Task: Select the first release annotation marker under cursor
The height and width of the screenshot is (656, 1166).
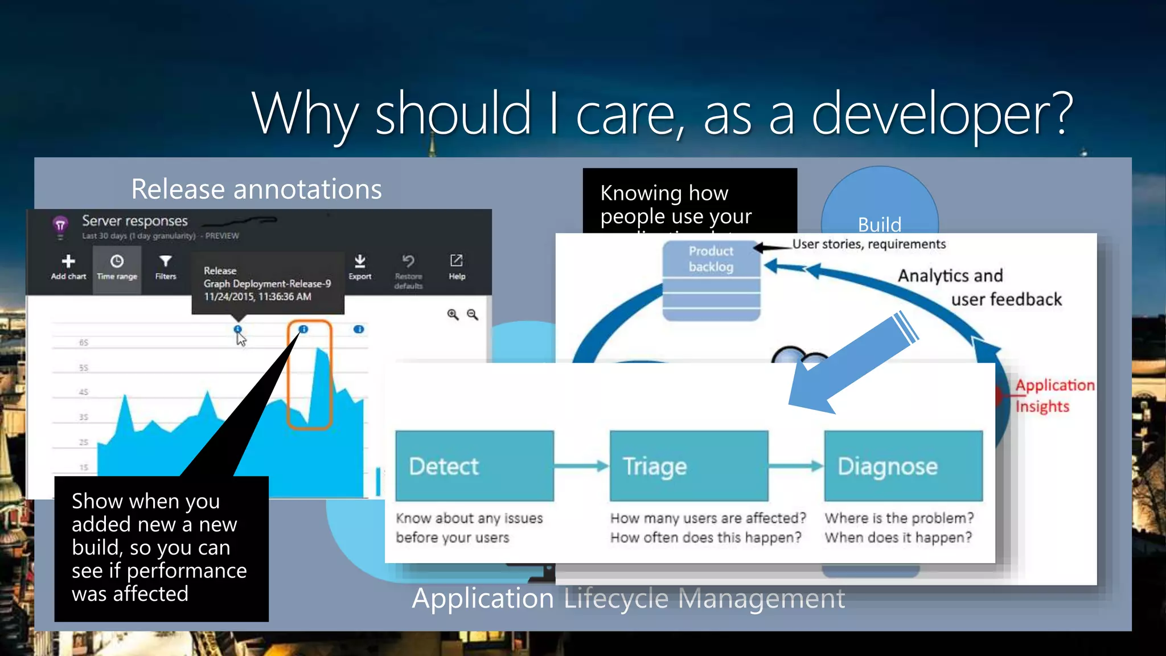Action: click(x=238, y=329)
